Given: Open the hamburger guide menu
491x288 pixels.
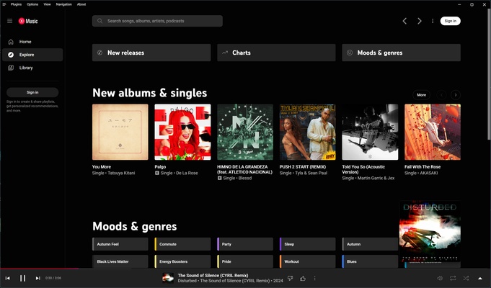Looking at the screenshot, I should tap(9, 21).
